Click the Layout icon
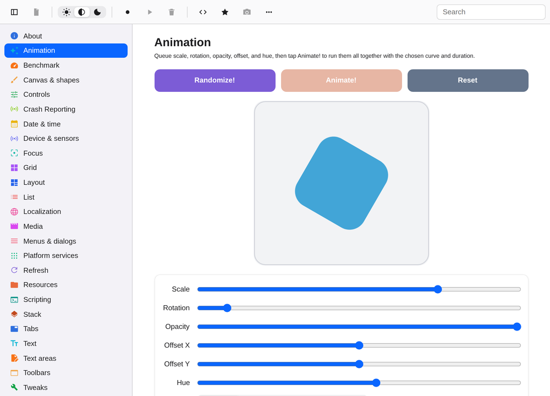The image size is (550, 396). (14, 183)
